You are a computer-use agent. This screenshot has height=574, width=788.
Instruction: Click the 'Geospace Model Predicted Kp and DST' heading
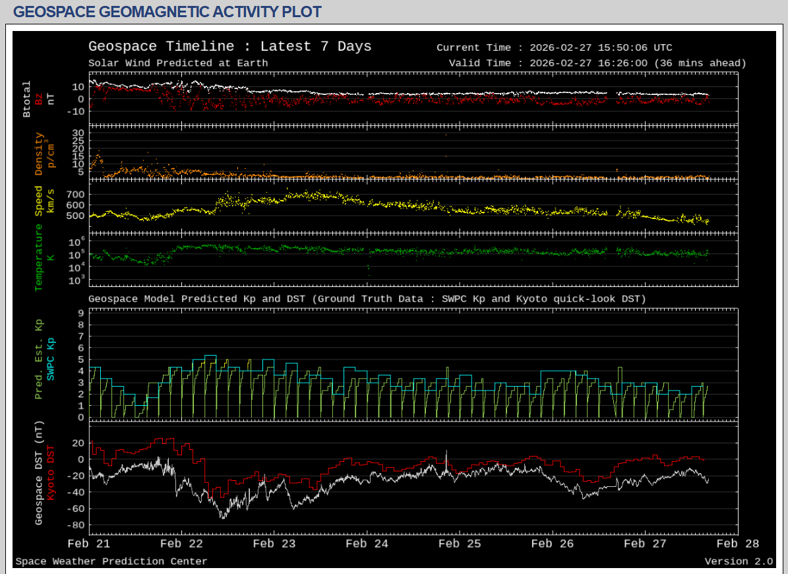click(x=367, y=299)
